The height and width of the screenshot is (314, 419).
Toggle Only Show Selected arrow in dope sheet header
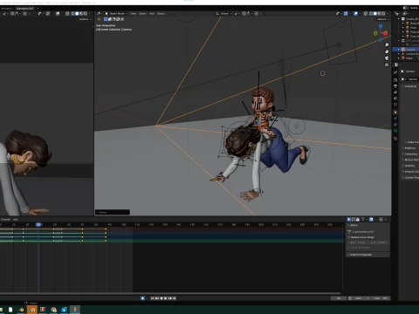click(349, 220)
